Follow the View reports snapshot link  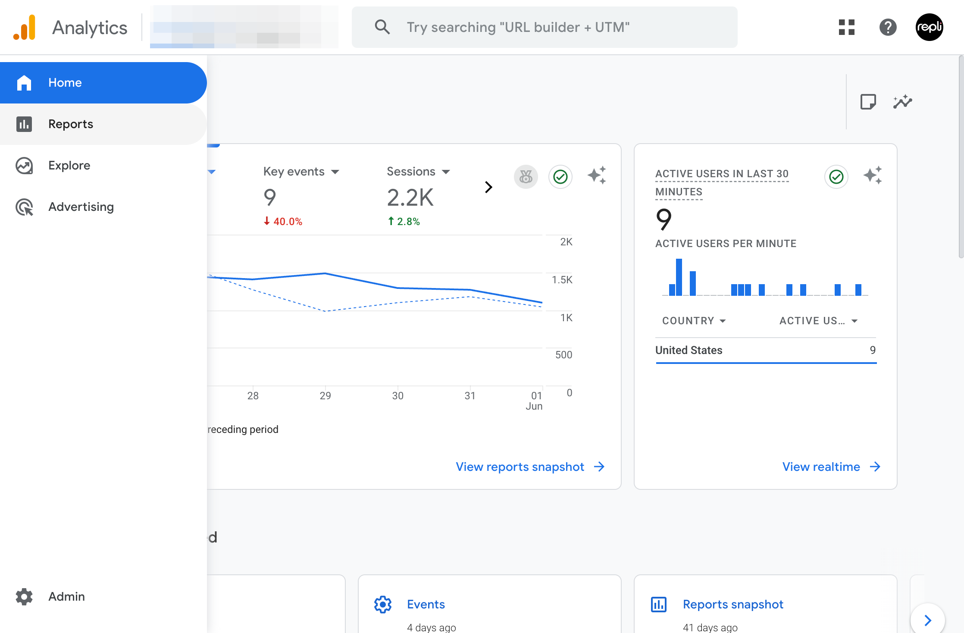click(x=530, y=467)
